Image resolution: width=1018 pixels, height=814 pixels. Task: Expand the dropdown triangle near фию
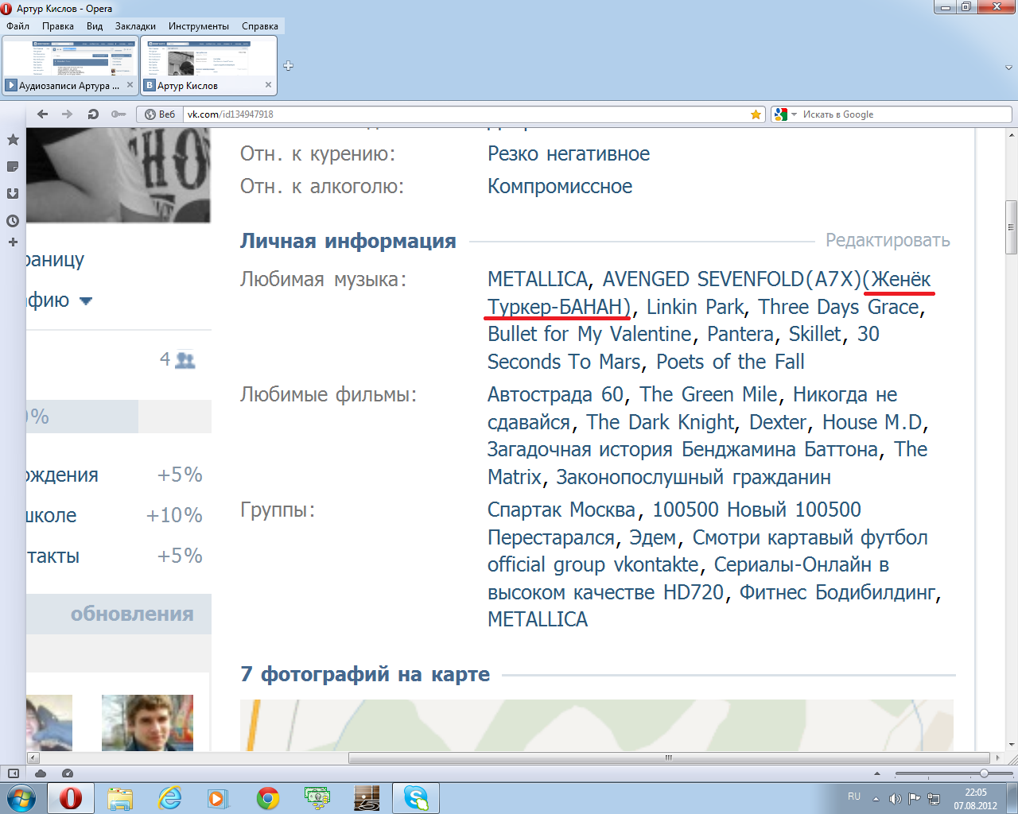[x=86, y=301]
